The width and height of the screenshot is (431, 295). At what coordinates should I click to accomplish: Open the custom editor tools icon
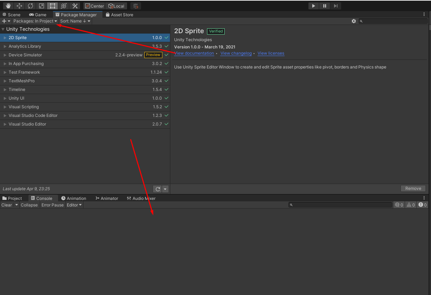tap(75, 6)
